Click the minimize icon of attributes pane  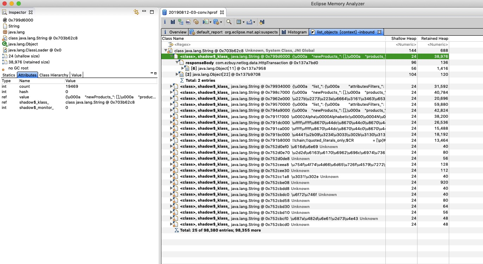[x=151, y=73]
